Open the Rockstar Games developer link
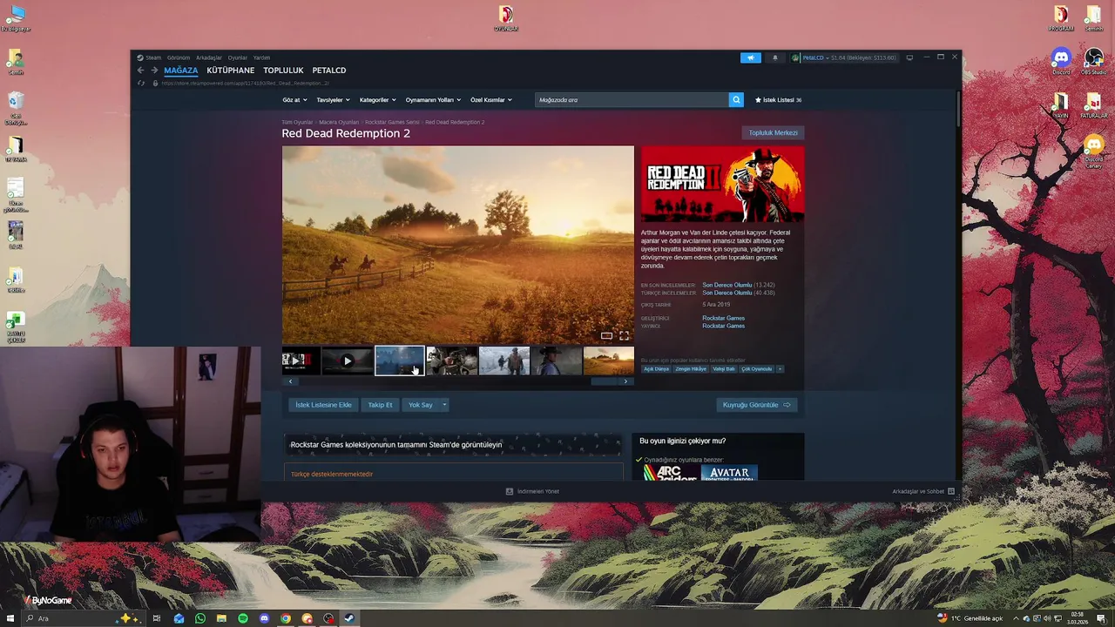Screen dimensions: 1115x627 [723, 318]
